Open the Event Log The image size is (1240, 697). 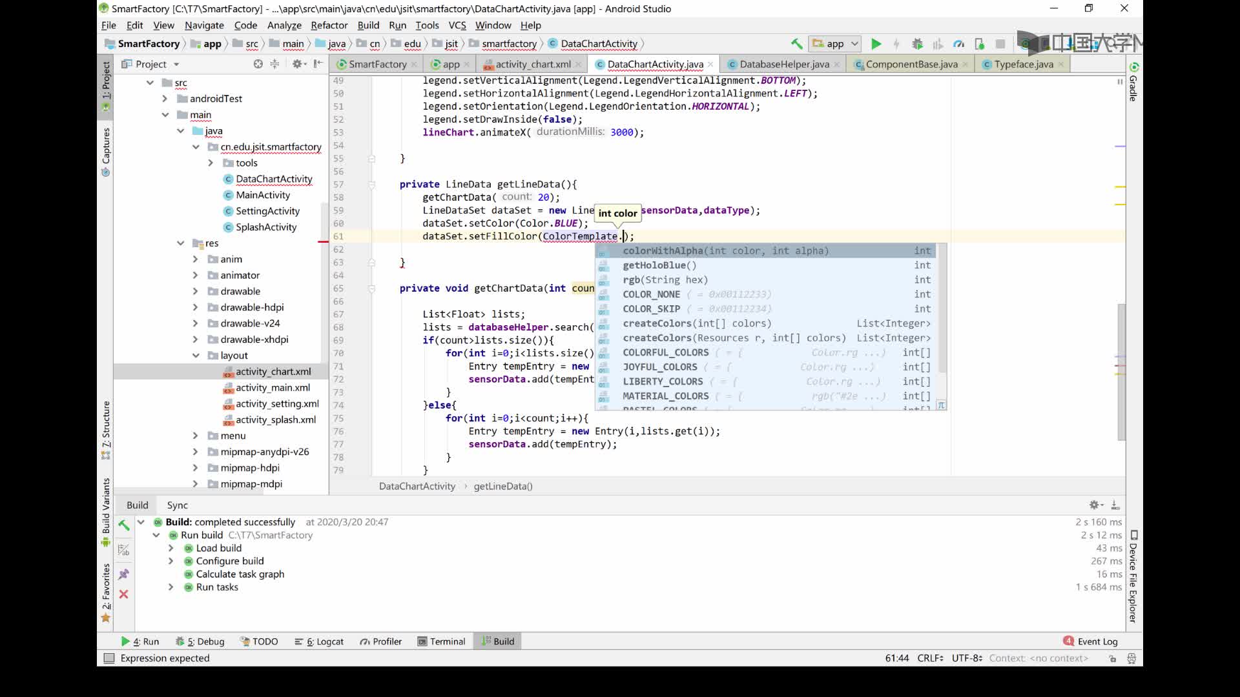click(1090, 641)
